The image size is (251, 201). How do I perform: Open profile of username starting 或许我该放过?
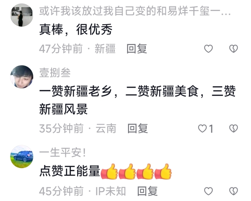pos(135,11)
